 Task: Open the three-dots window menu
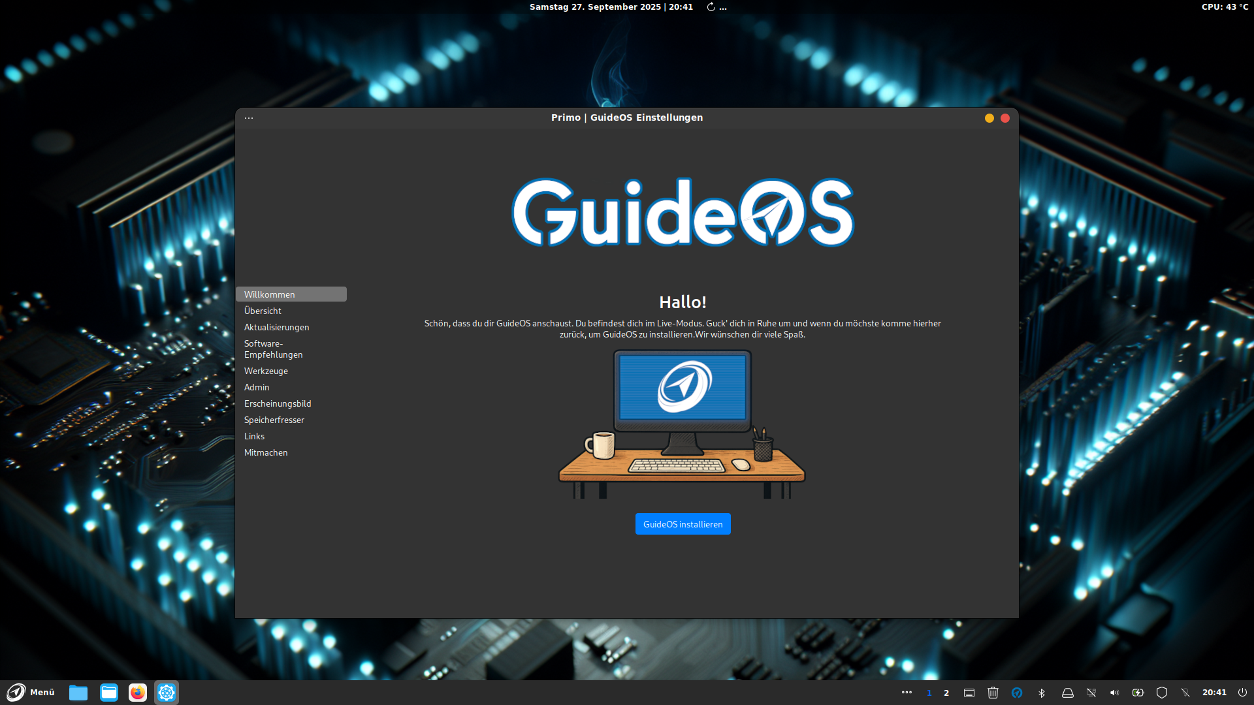pos(249,118)
